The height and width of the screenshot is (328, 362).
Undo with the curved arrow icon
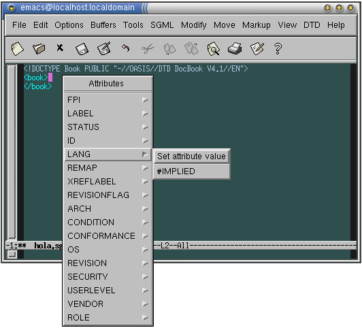pyautogui.click(x=126, y=48)
